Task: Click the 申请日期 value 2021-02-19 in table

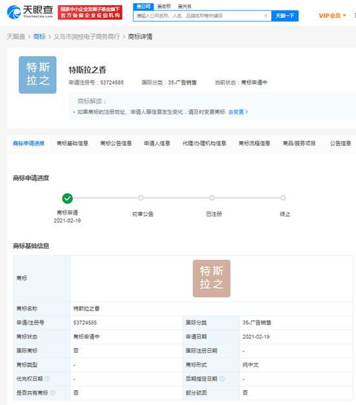Action: [x=256, y=337]
